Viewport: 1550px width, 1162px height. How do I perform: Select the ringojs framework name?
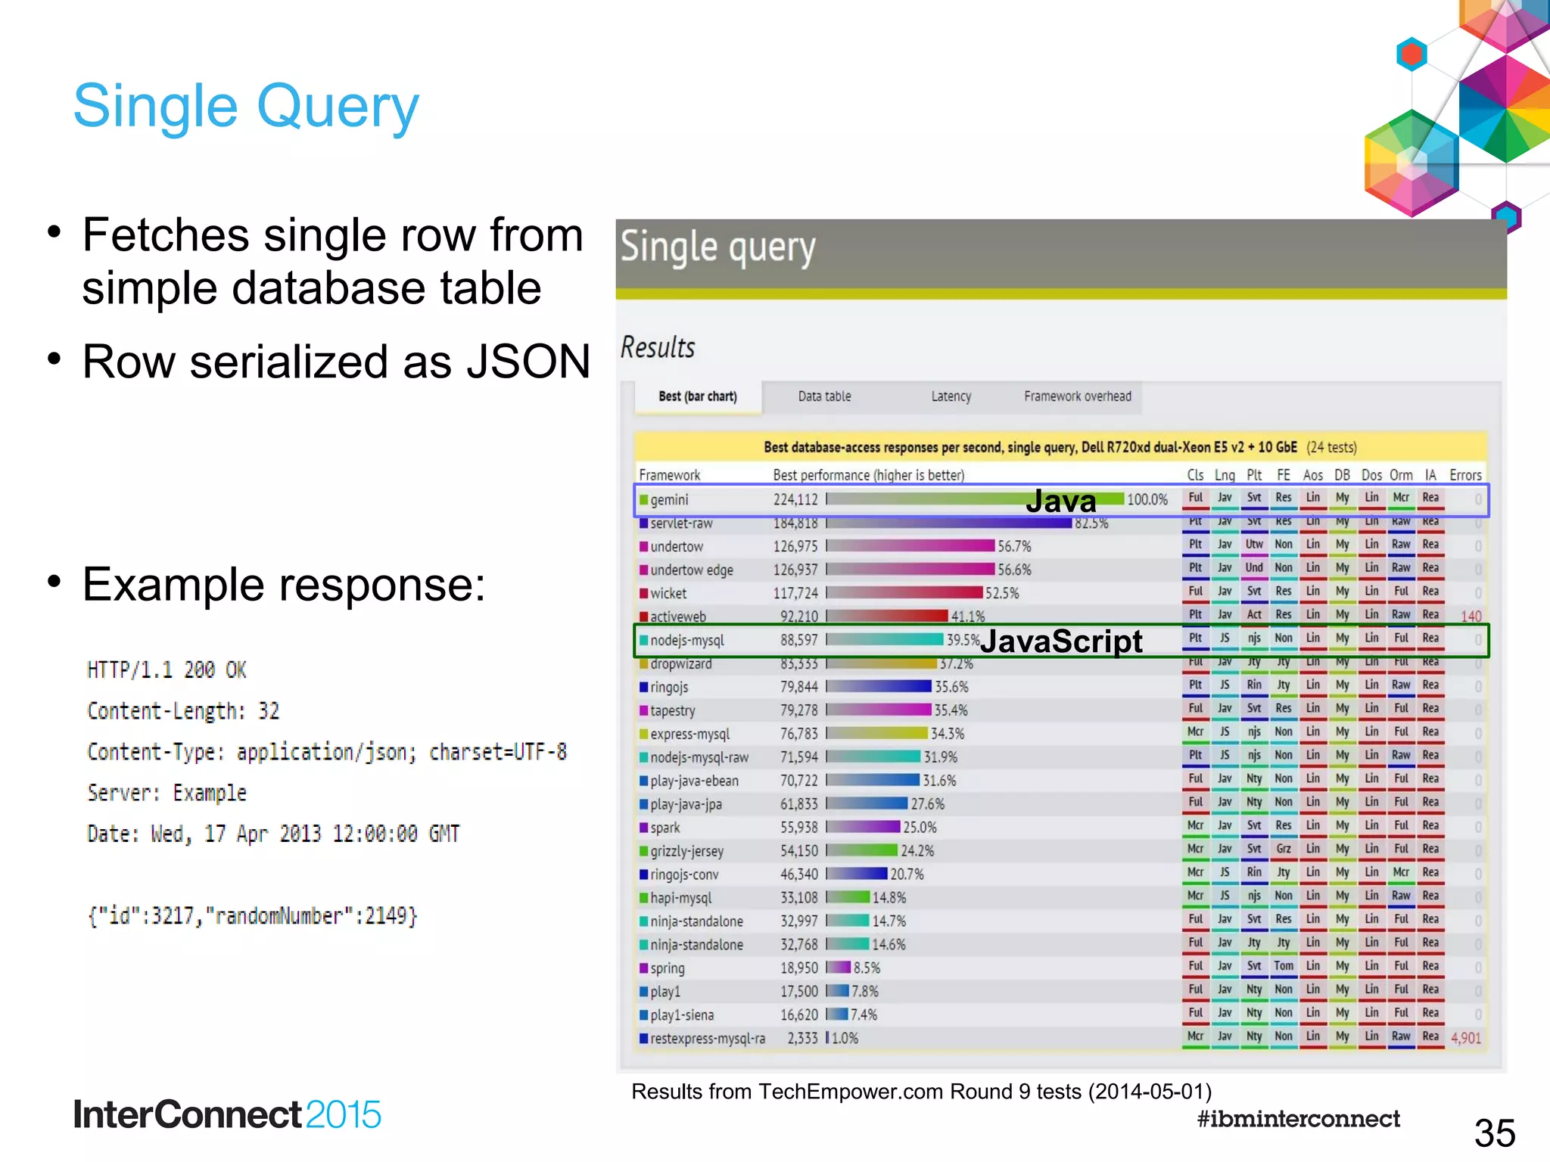669,688
